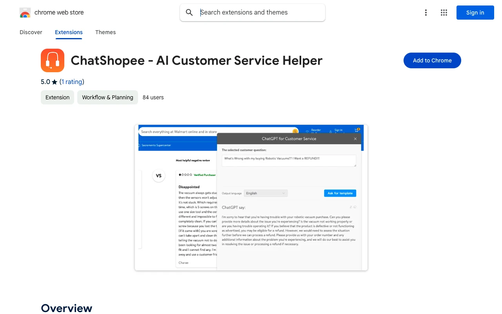The width and height of the screenshot is (502, 314).
Task: Switch to the Themes tab
Action: (x=105, y=32)
